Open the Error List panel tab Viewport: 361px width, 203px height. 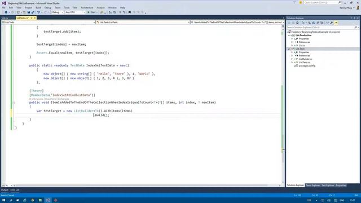point(15,190)
